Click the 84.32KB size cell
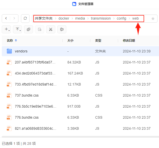 pyautogui.click(x=74, y=62)
